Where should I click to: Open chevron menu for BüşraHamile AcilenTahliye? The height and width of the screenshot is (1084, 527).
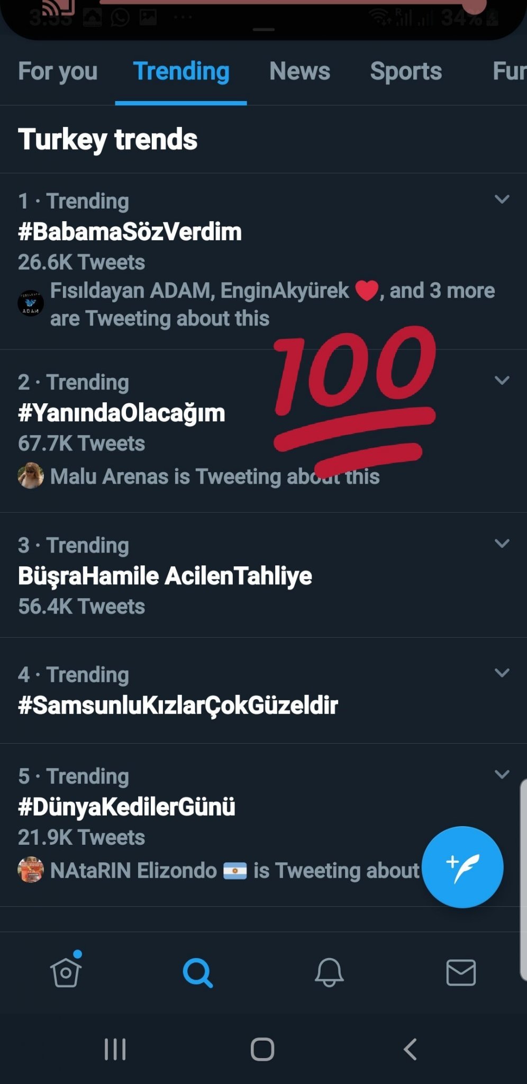pyautogui.click(x=502, y=543)
